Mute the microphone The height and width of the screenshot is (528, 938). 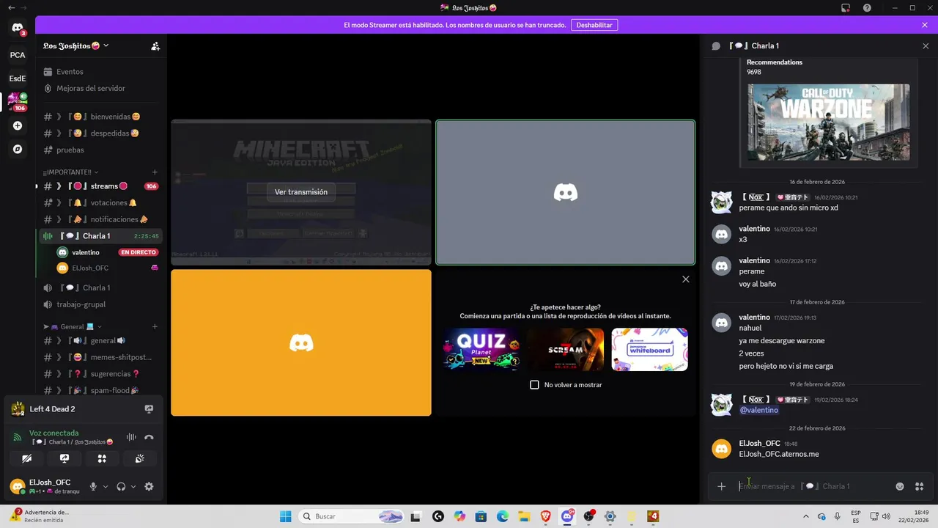point(93,486)
